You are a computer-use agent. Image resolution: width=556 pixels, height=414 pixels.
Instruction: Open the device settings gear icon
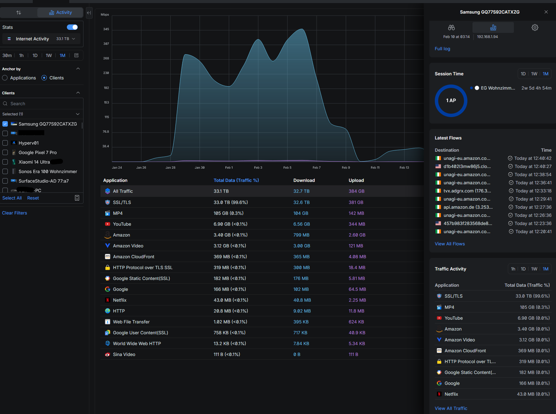[535, 27]
